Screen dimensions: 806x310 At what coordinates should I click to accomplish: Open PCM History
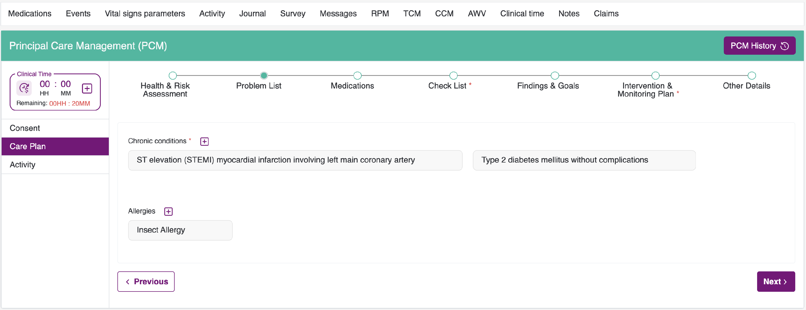[759, 46]
